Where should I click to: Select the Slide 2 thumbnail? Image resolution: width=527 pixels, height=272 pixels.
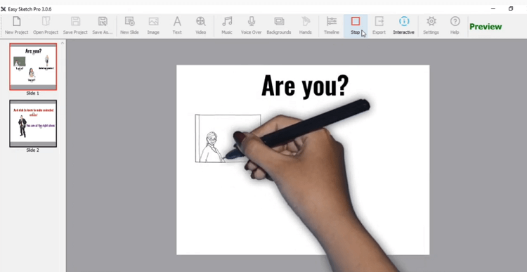33,124
